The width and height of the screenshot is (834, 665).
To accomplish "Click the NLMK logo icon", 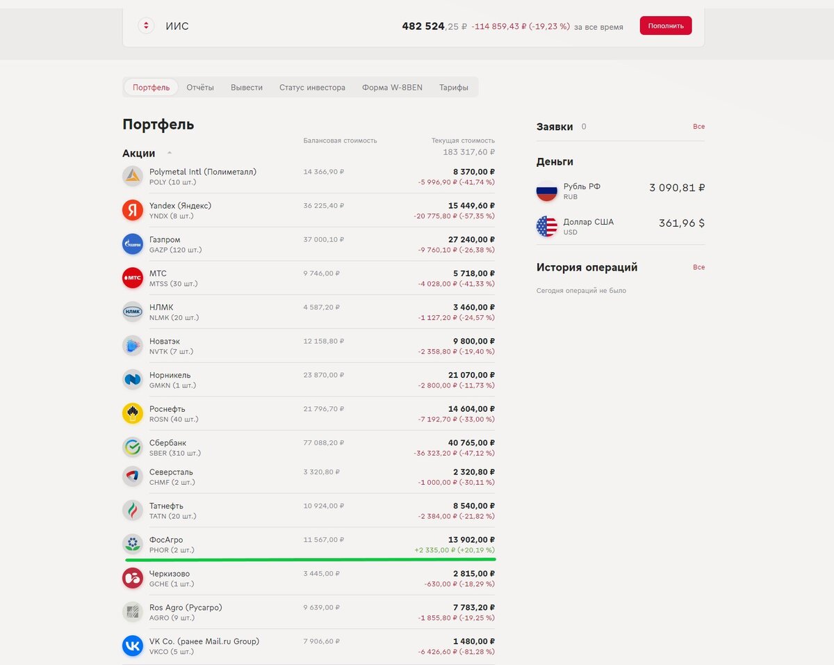I will click(133, 312).
